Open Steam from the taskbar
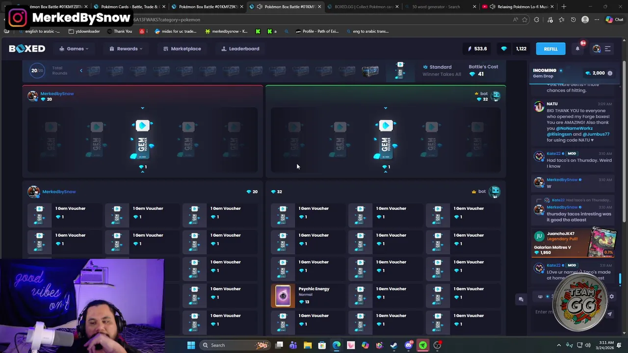 pyautogui.click(x=394, y=345)
